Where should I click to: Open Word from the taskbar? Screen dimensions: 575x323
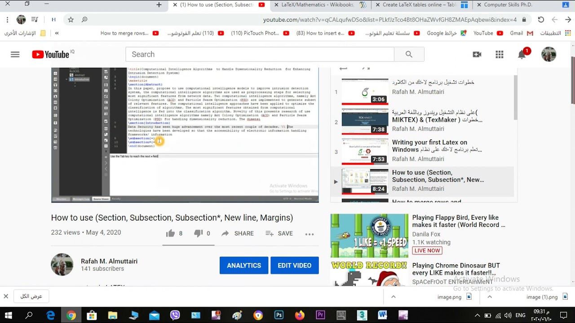click(x=382, y=315)
